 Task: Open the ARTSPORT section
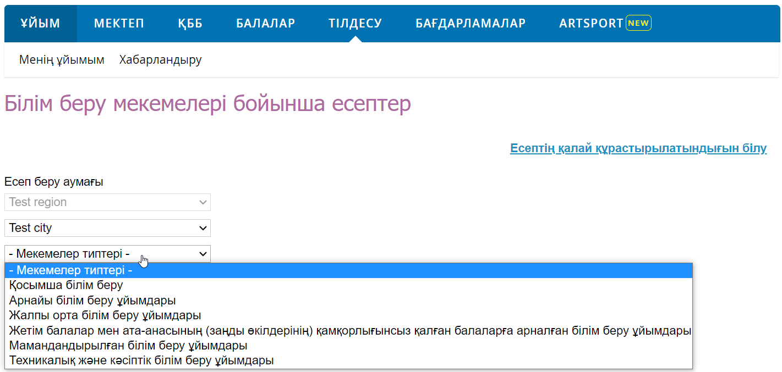(x=591, y=24)
